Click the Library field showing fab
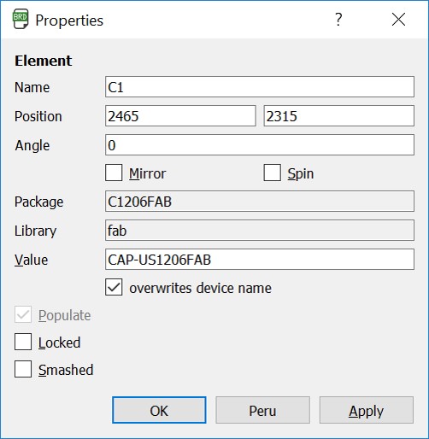The width and height of the screenshot is (429, 439). (260, 230)
